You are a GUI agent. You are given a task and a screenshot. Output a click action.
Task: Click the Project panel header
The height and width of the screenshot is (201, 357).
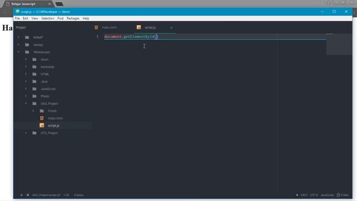(21, 27)
